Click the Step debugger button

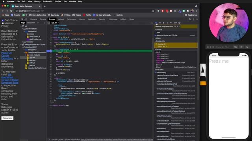[171, 23]
